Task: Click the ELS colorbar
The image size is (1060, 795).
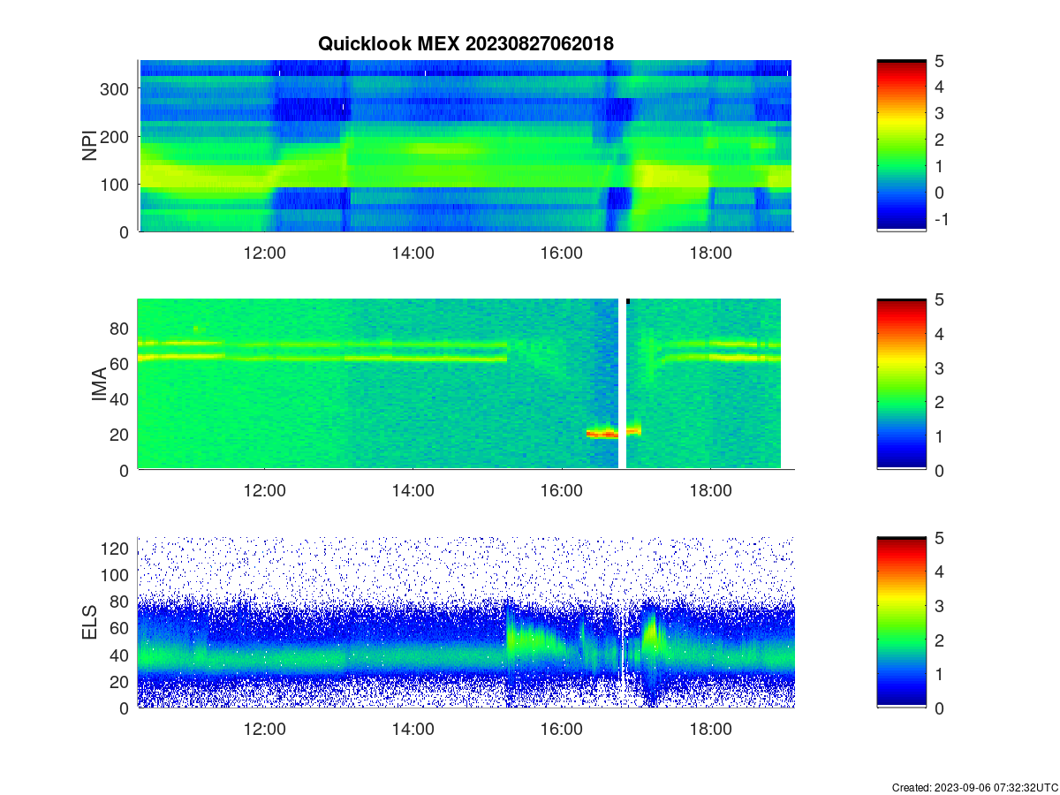Action: [901, 623]
